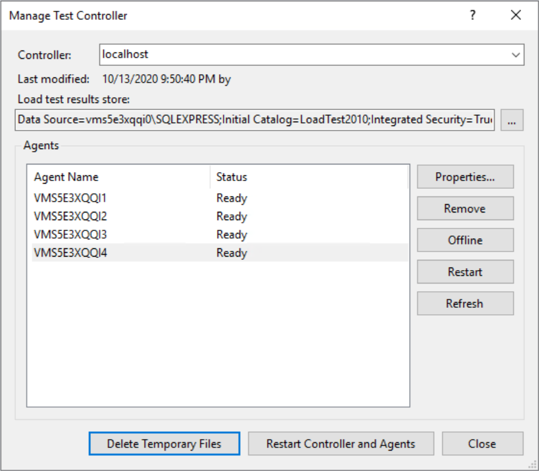Select agent VMS5E3XQQI1 row
The width and height of the screenshot is (539, 471).
point(220,198)
